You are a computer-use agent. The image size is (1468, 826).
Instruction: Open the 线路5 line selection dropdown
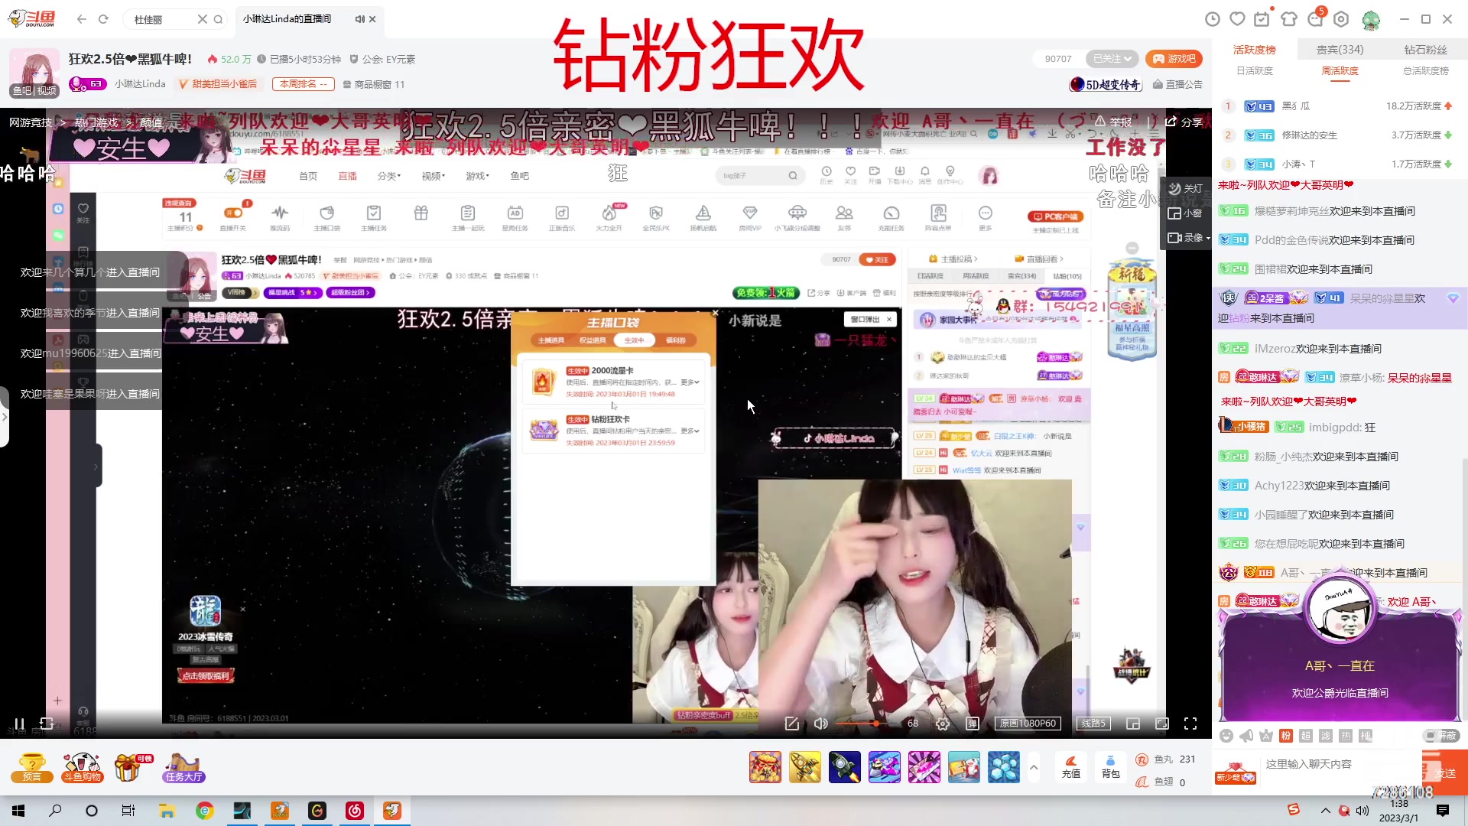pos(1093,723)
